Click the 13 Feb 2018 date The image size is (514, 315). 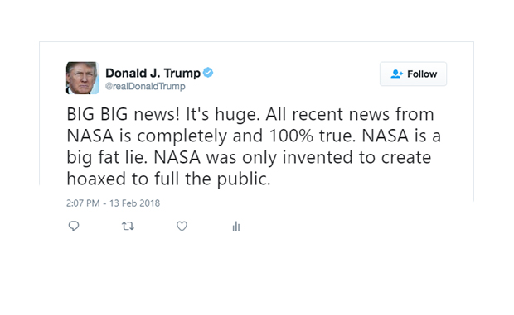coord(135,203)
